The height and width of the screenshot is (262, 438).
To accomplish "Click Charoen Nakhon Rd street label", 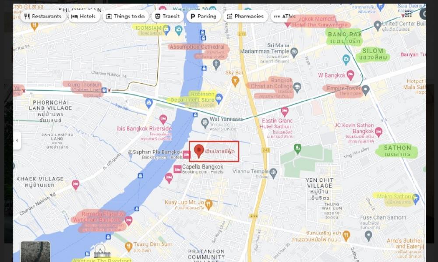I will tap(37, 204).
